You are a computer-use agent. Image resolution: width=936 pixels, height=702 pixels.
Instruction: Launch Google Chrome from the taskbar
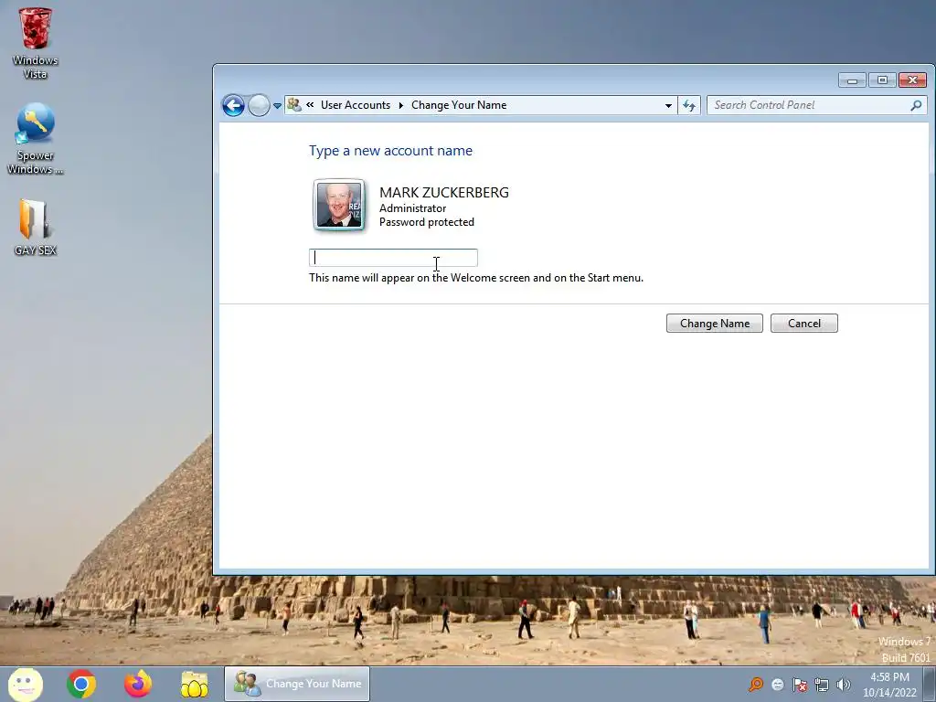point(81,684)
